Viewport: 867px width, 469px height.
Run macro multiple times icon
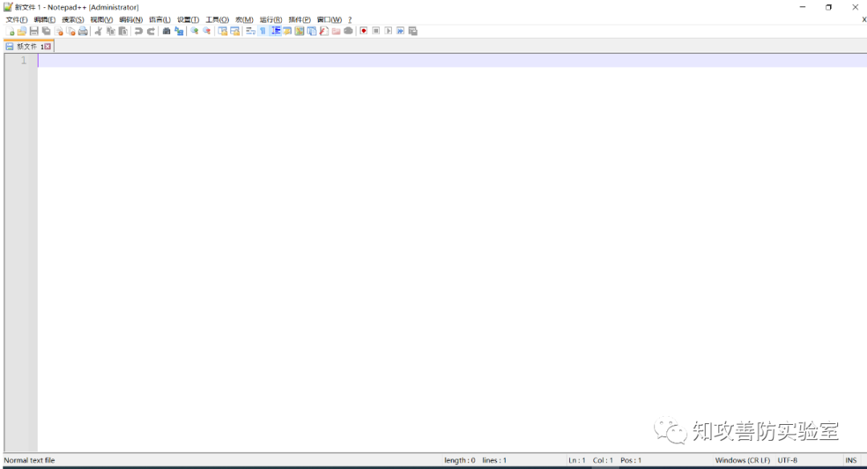401,31
